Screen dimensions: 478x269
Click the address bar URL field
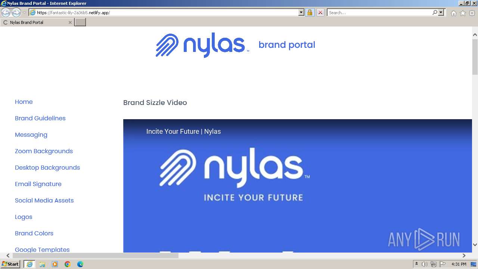[167, 13]
